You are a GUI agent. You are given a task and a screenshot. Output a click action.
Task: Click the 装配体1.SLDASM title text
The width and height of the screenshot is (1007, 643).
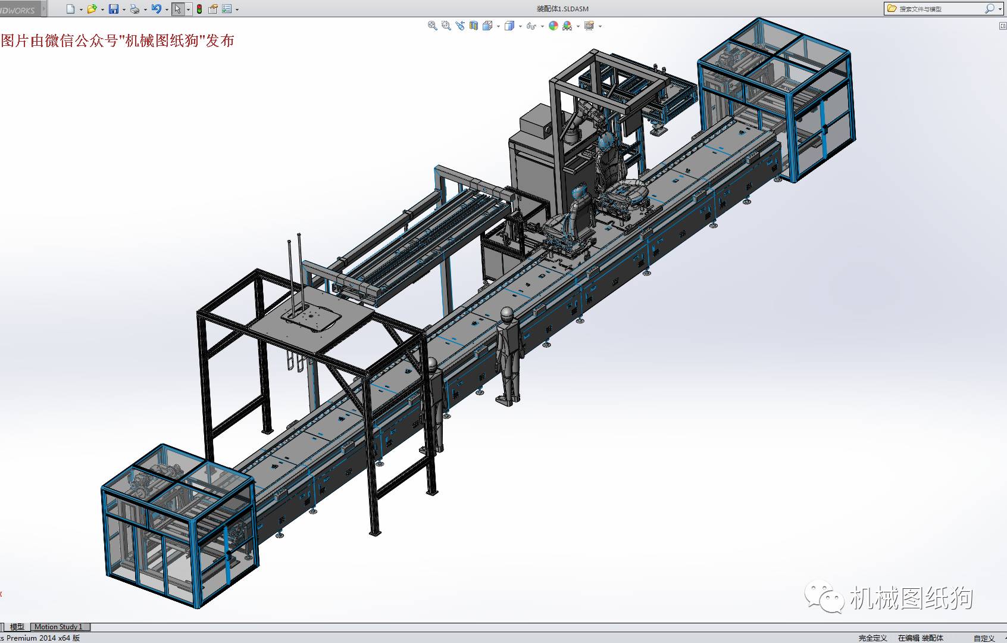tap(562, 9)
